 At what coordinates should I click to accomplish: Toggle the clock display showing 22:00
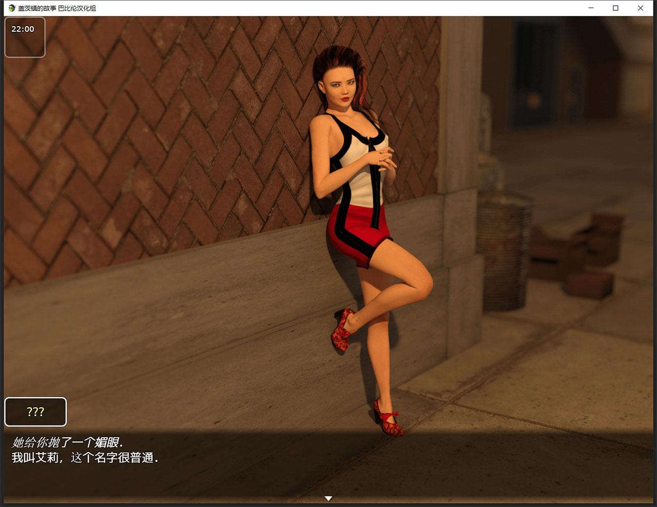(24, 29)
